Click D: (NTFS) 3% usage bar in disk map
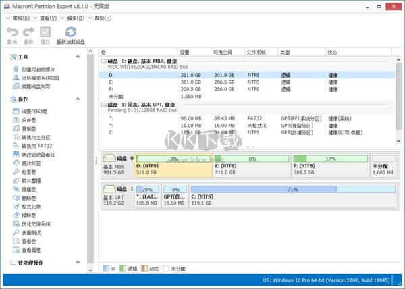The height and width of the screenshot is (289, 405). tap(173, 159)
